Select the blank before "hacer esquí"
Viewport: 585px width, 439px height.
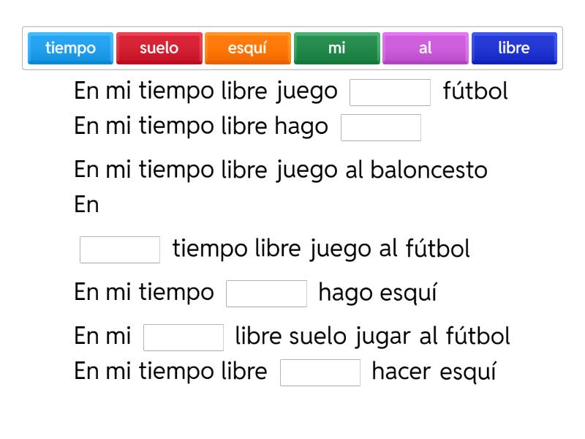320,372
